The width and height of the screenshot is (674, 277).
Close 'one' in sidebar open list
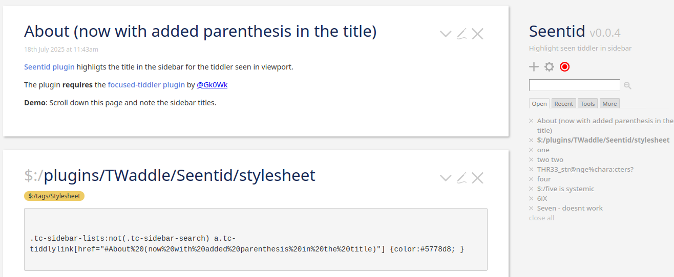click(532, 150)
